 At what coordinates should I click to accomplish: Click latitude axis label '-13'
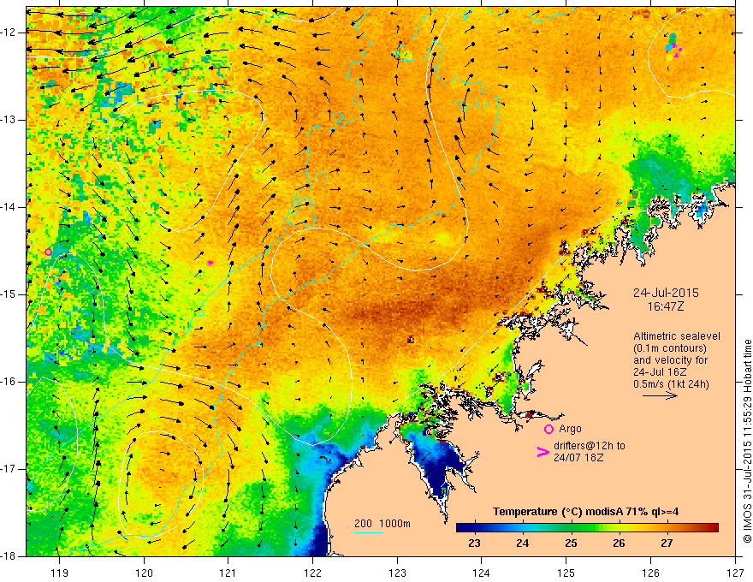(9, 120)
